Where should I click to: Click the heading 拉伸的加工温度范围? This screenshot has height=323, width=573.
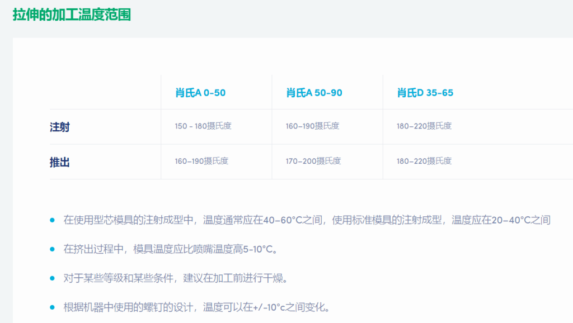pos(72,15)
